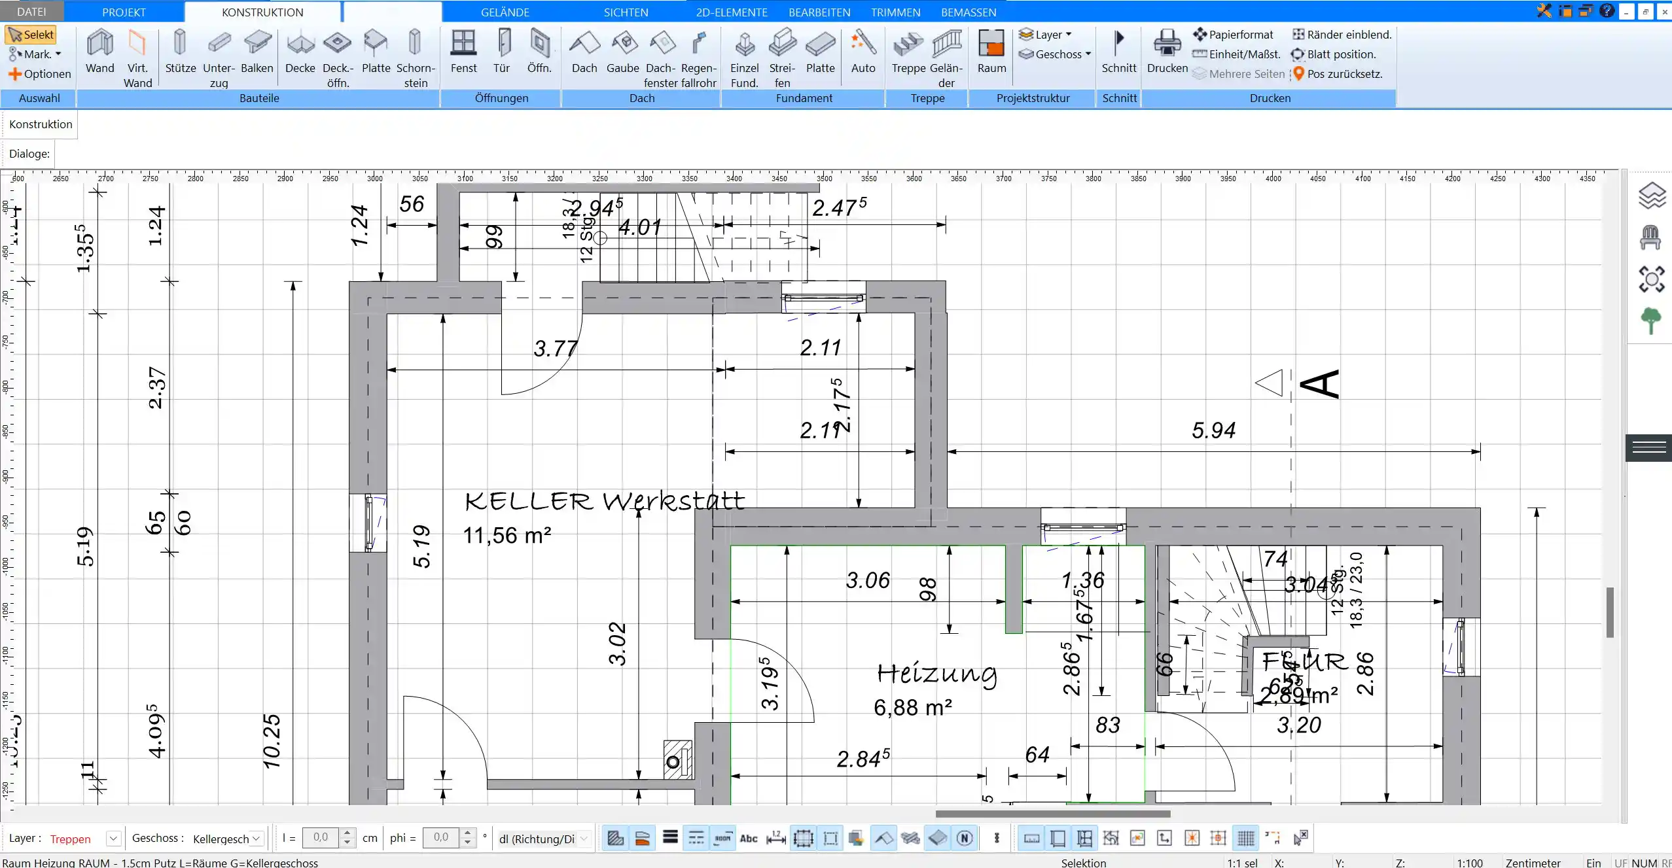
Task: Select the Schornstein chimney tool
Action: (x=415, y=58)
